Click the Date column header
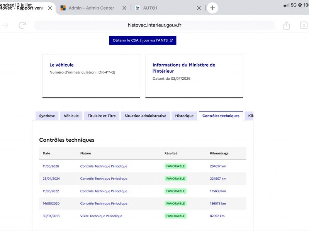Image resolution: width=309 pixels, height=231 pixels. point(46,153)
